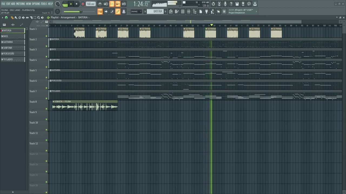Mute Track 2 BATERIA green dot
The image size is (346, 194).
coord(46,46)
